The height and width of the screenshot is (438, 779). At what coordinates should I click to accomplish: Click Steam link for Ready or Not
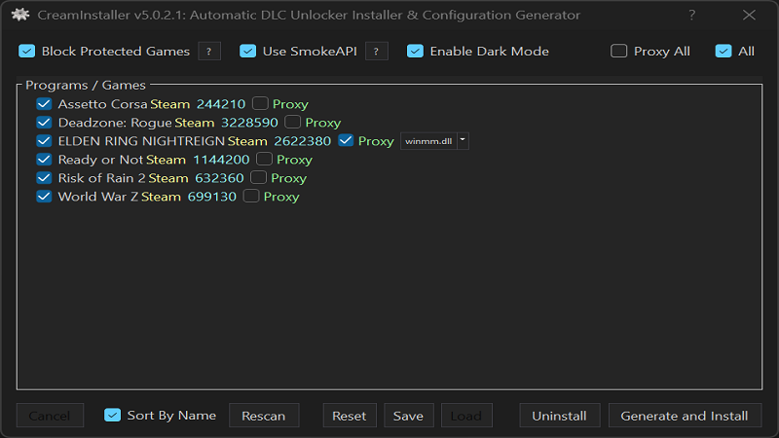(x=166, y=160)
